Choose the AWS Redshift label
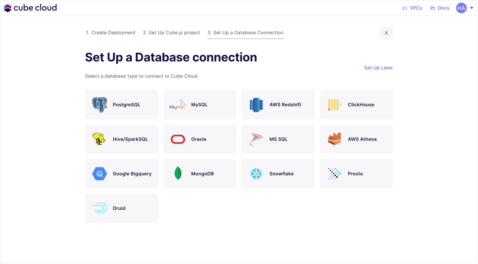This screenshot has width=478, height=264. (x=285, y=105)
